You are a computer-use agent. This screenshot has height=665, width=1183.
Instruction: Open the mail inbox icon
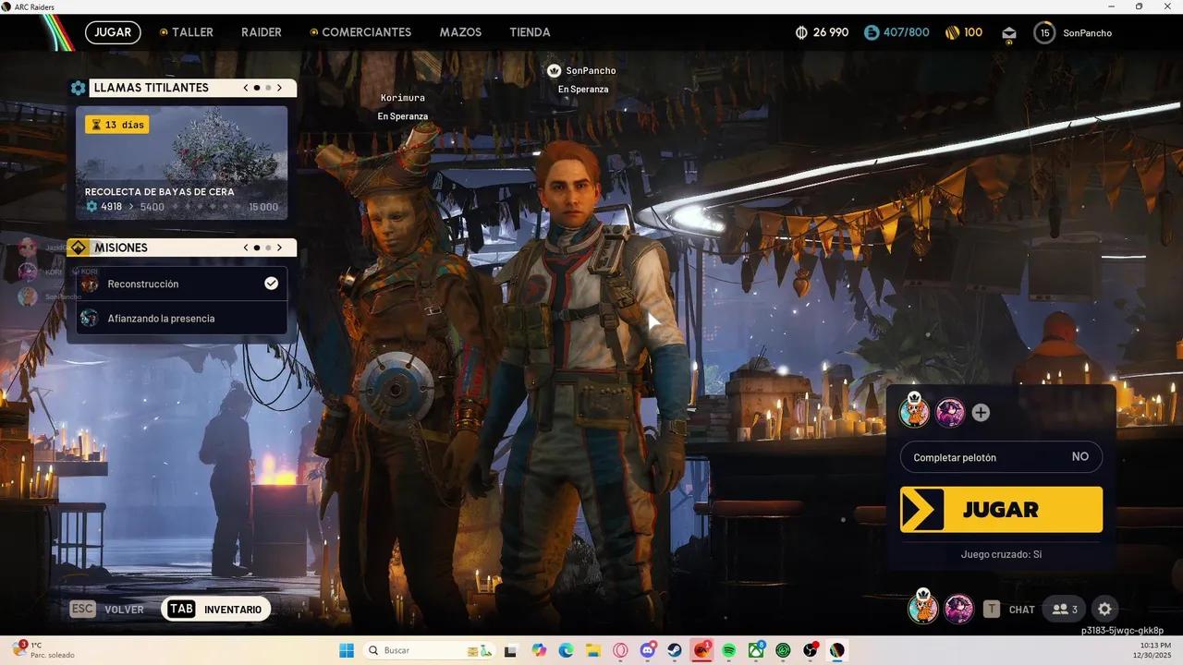(1009, 32)
